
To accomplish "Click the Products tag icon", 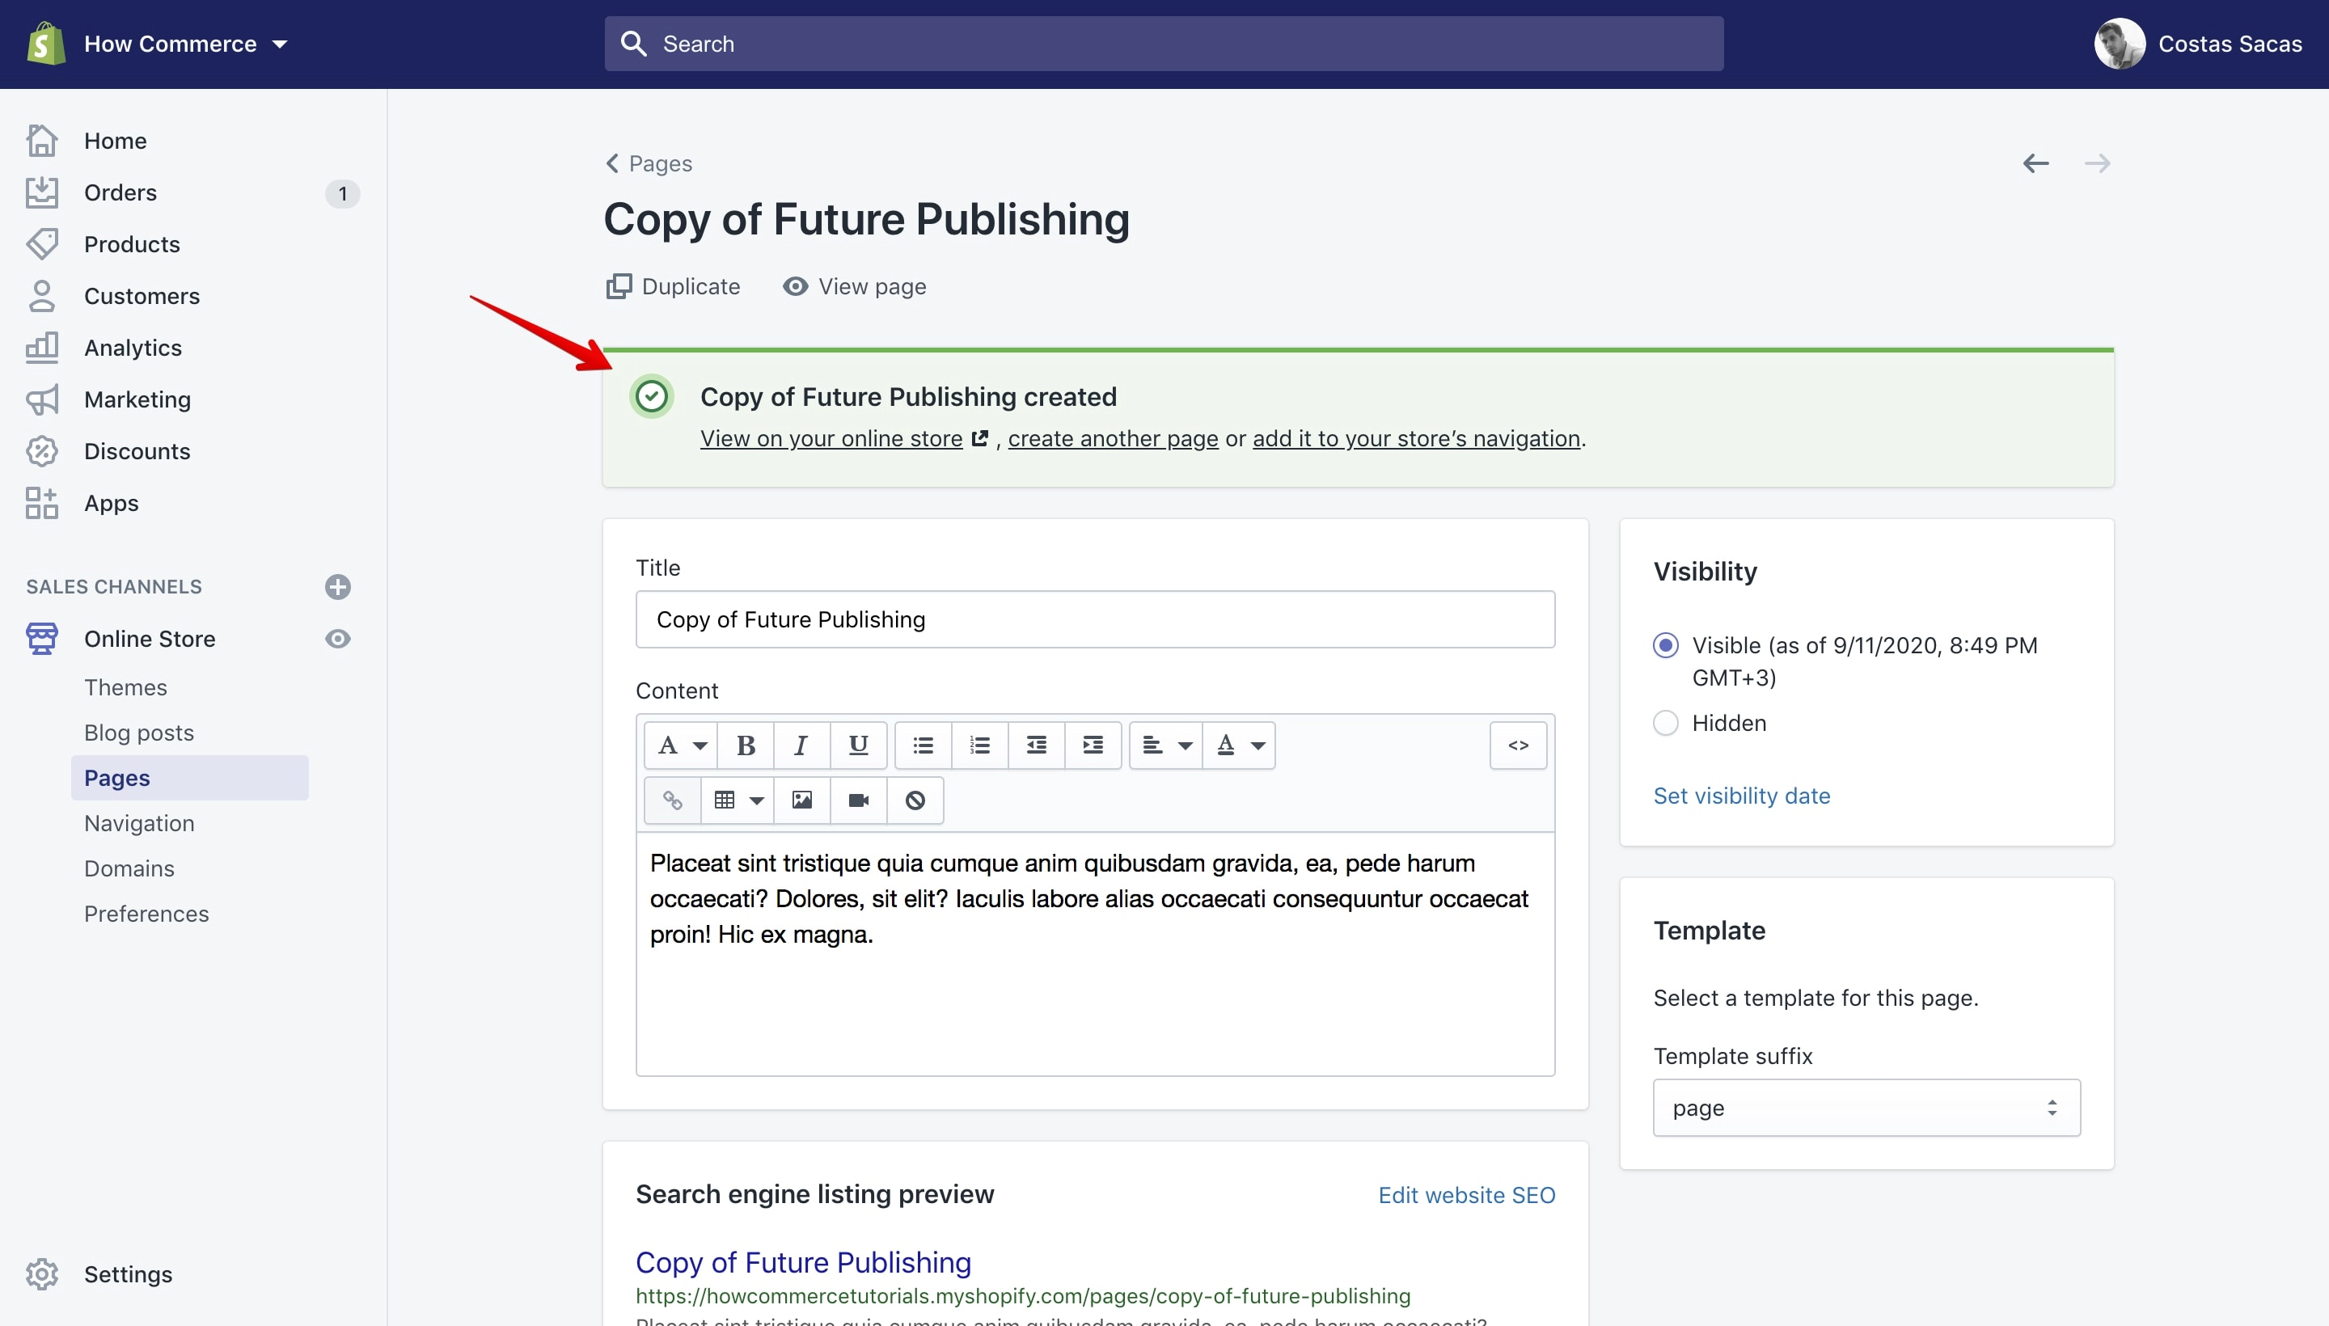I will click(x=42, y=244).
